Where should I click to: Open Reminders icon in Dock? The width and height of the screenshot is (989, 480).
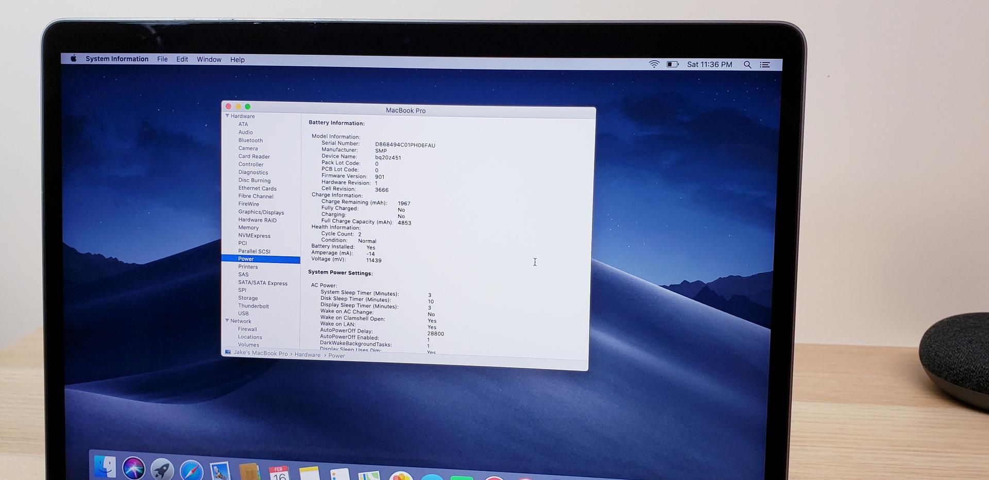tap(340, 474)
